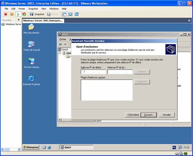Viewport: 193px width, 156px height.
Task: Click the Plage d'adresses exclue list box
Action: [x=107, y=90]
